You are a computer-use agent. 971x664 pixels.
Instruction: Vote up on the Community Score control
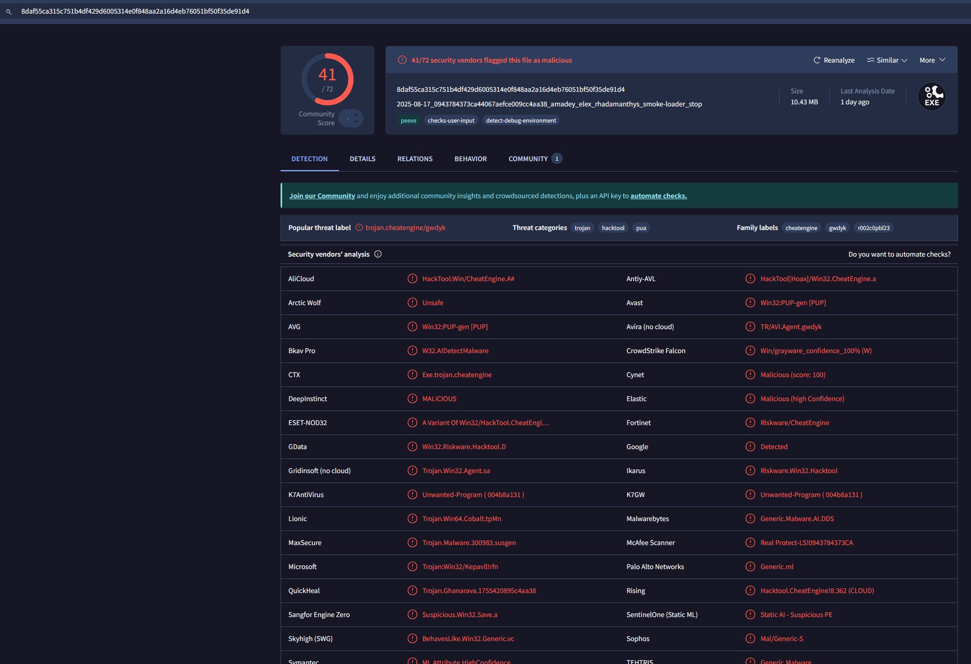pos(356,114)
